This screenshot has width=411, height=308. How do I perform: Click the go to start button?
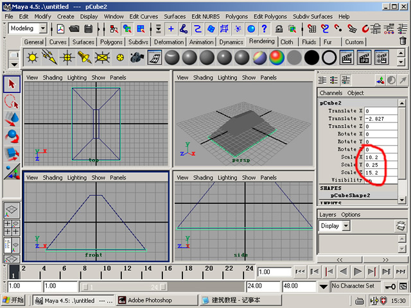[300, 271]
